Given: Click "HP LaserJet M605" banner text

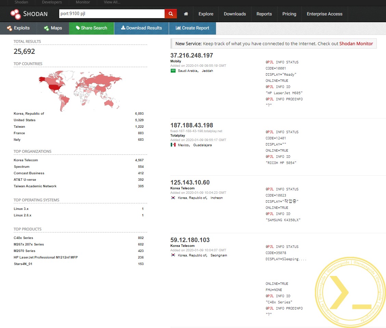Looking at the screenshot, I should (284, 93).
